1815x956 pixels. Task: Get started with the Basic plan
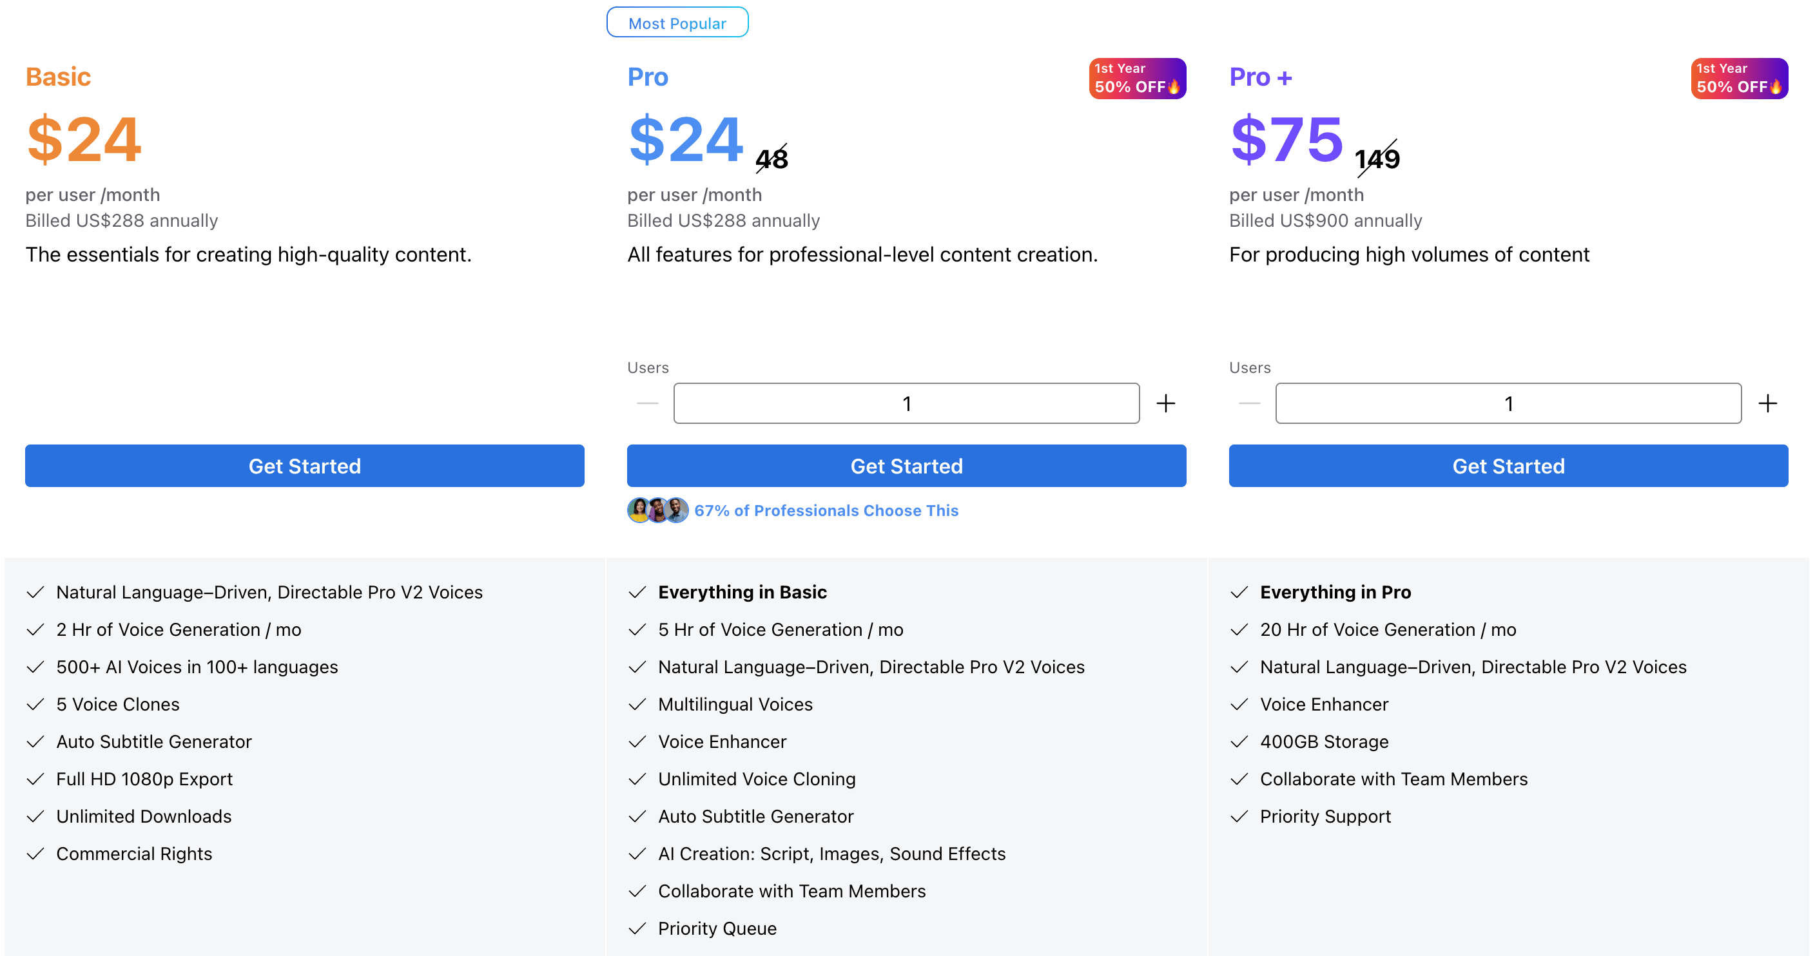(304, 466)
